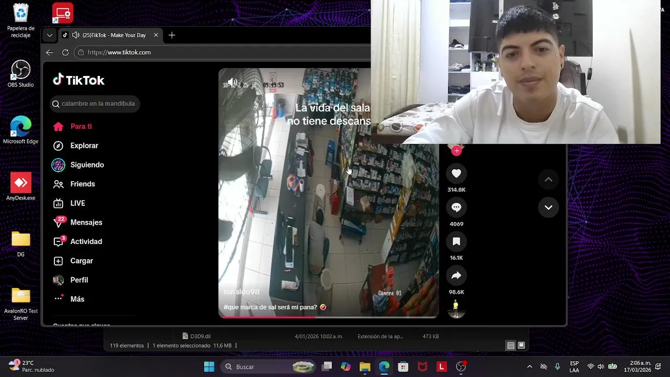Open the Windows Start menu
This screenshot has width=670, height=377.
click(209, 367)
